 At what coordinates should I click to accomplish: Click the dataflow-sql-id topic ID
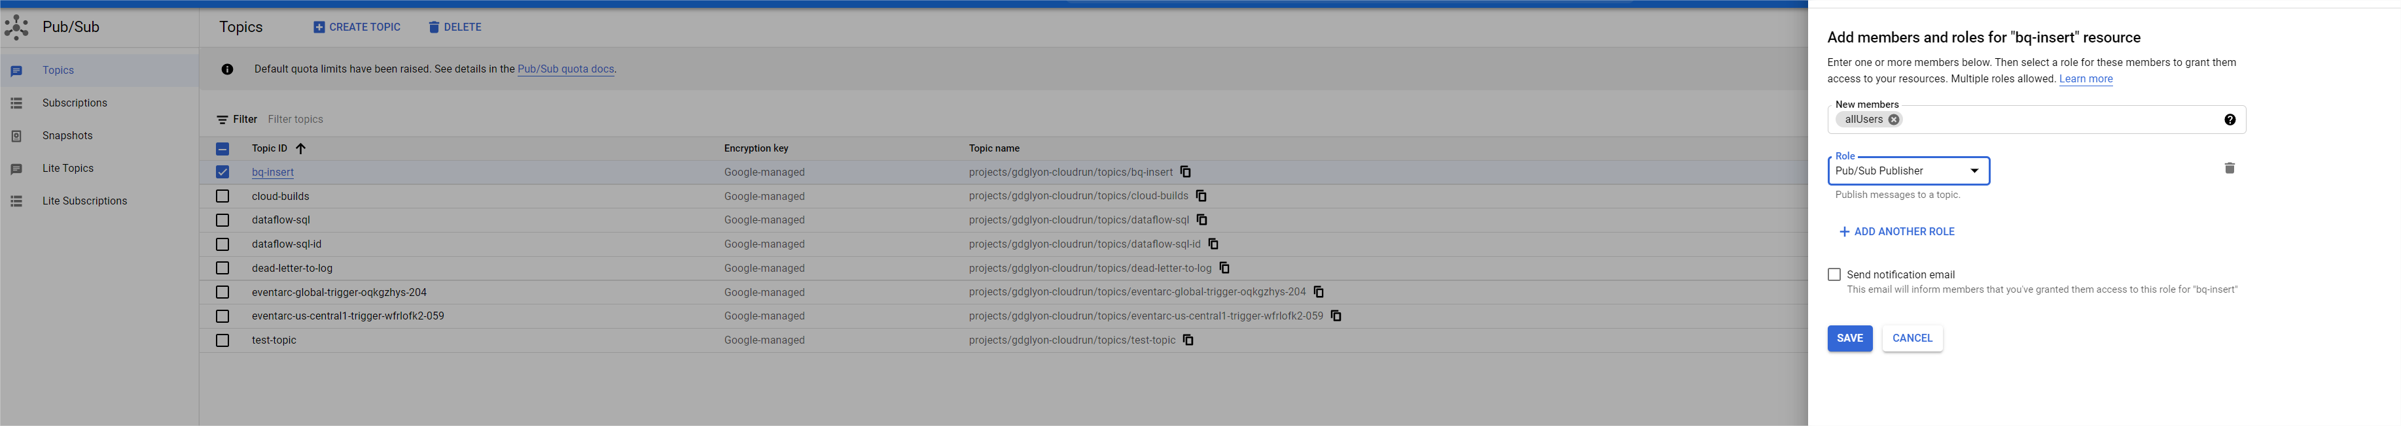click(x=286, y=244)
